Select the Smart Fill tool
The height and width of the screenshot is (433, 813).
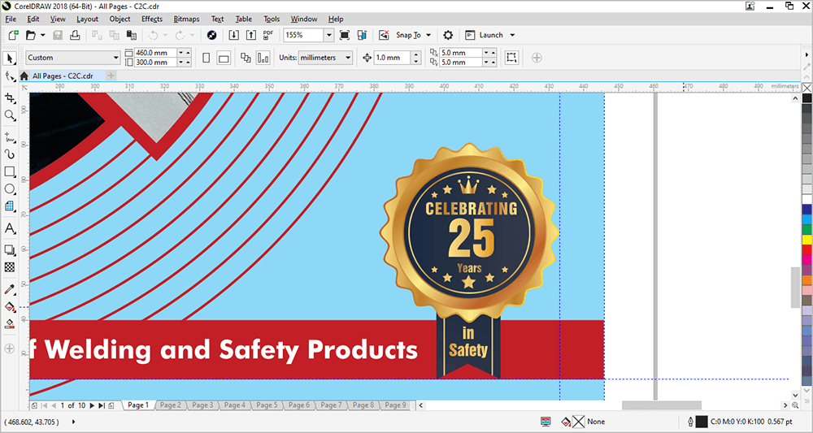(9, 324)
